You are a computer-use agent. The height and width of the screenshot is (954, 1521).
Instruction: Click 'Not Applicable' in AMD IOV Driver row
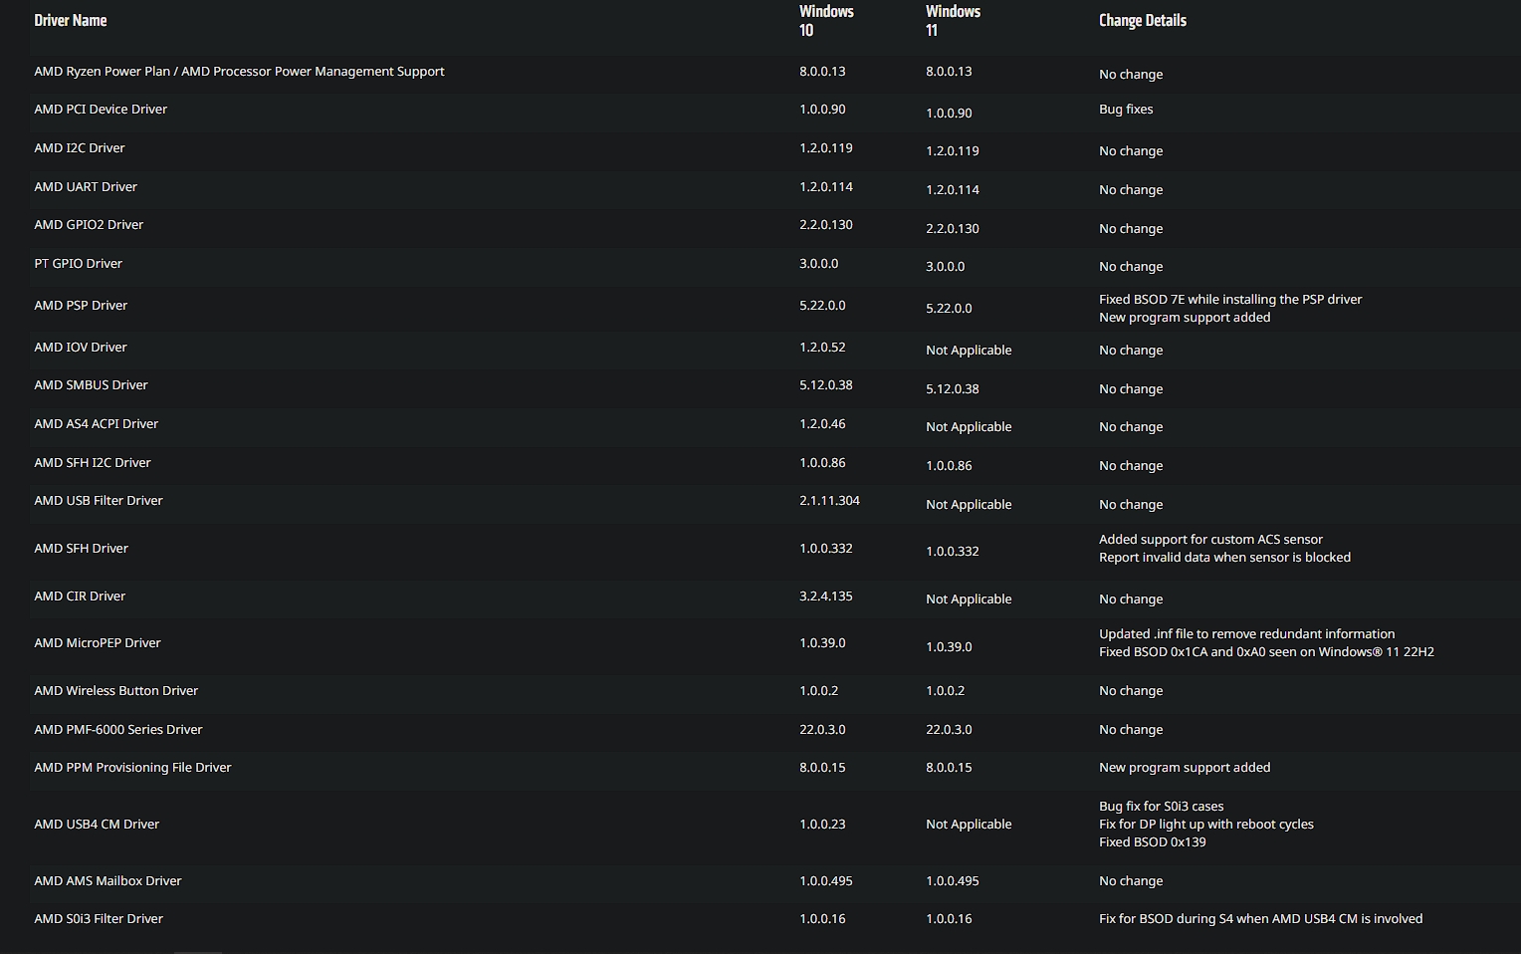click(969, 351)
